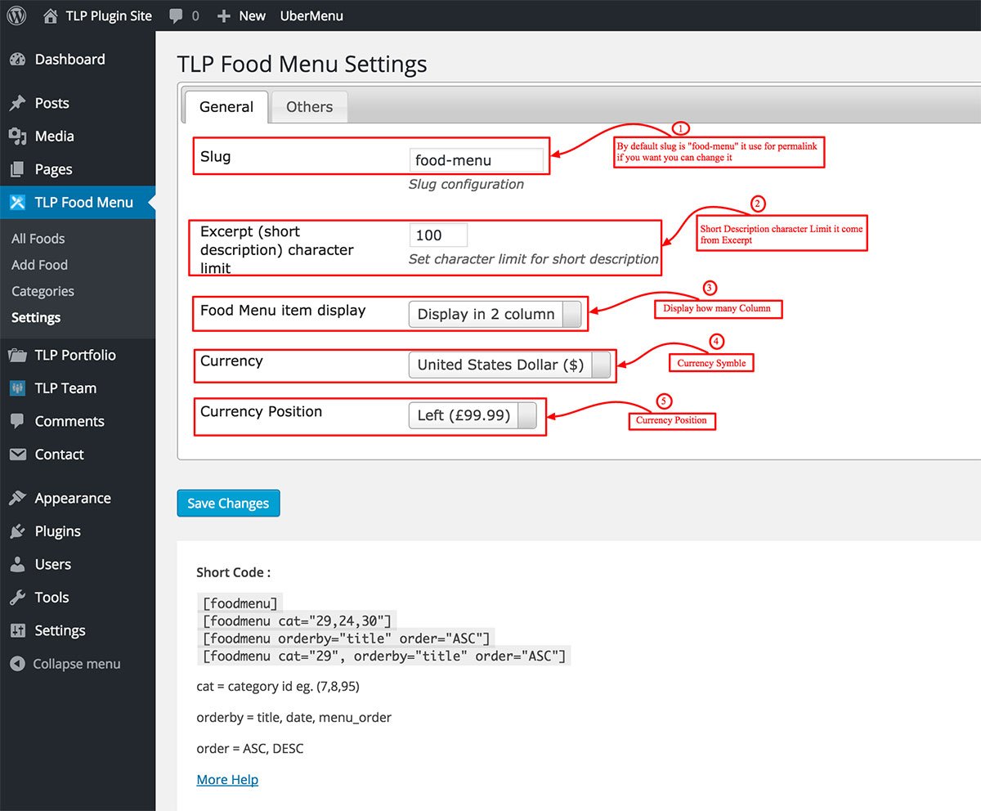Switch to the Others tab
The width and height of the screenshot is (981, 811).
pos(309,107)
